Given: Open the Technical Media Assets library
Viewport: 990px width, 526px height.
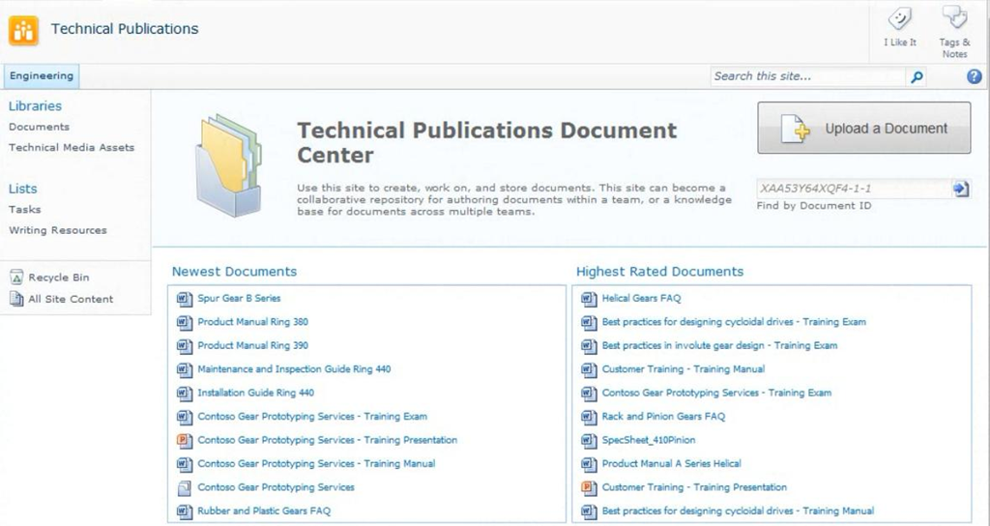Looking at the screenshot, I should [x=72, y=147].
